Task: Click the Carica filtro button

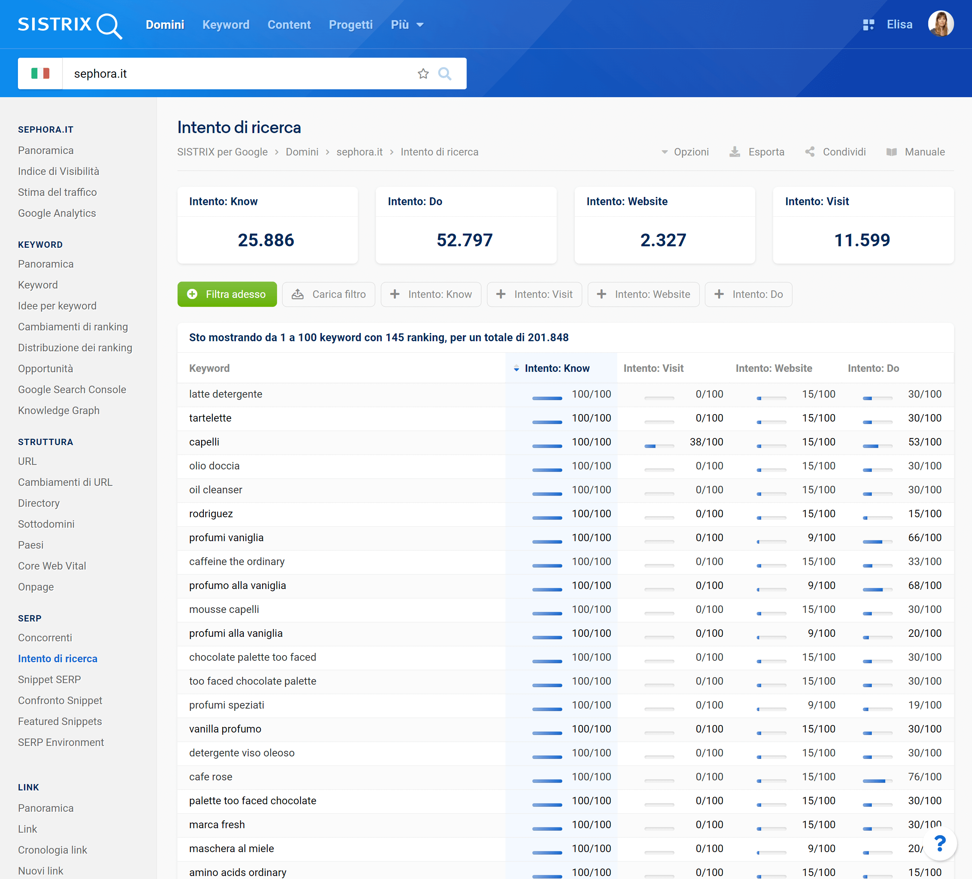Action: tap(329, 294)
